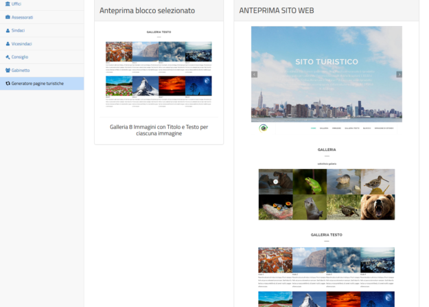Click the Home link in preview navbar

[314, 128]
